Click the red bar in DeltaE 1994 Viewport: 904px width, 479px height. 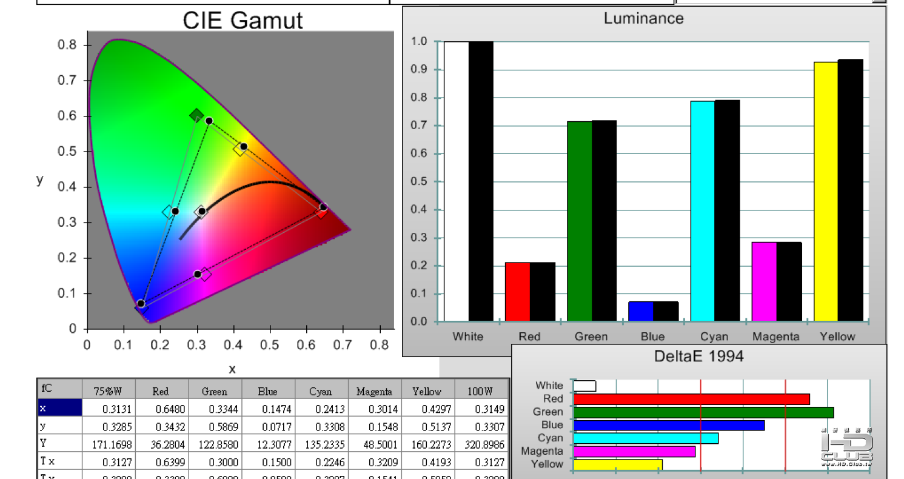692,399
